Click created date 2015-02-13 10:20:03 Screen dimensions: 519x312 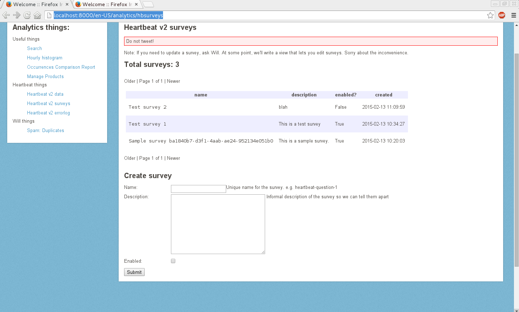point(383,141)
